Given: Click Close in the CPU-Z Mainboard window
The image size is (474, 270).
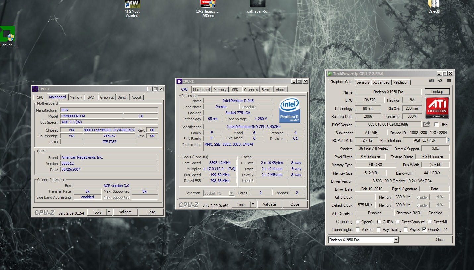Looking at the screenshot, I should coord(151,212).
